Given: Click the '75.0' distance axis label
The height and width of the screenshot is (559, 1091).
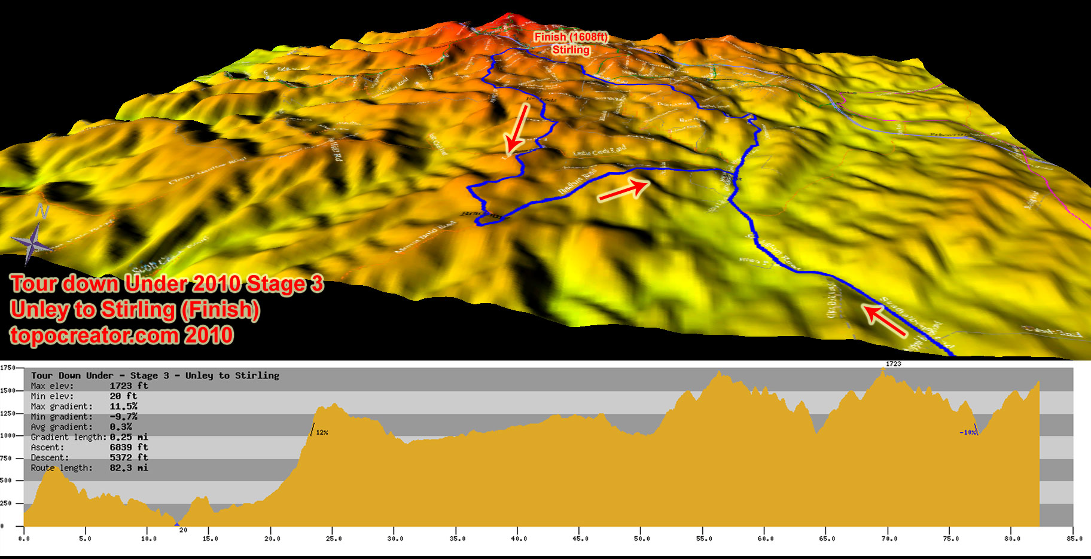Looking at the screenshot, I should click(x=951, y=539).
